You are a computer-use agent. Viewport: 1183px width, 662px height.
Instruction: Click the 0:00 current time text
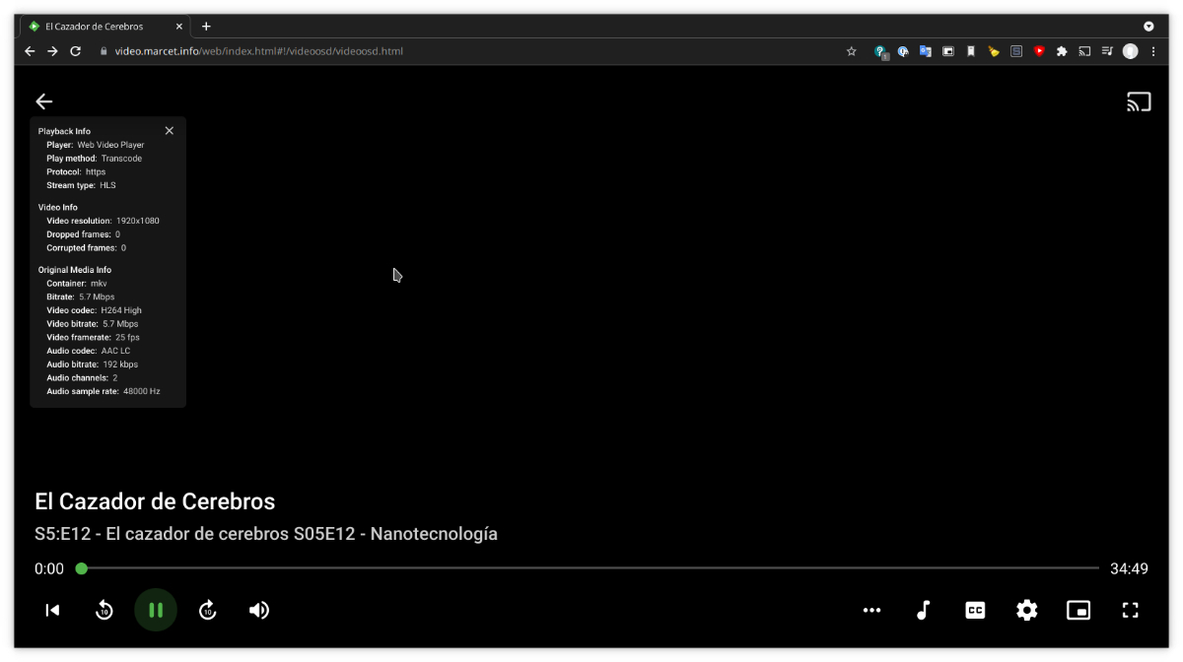pos(49,568)
